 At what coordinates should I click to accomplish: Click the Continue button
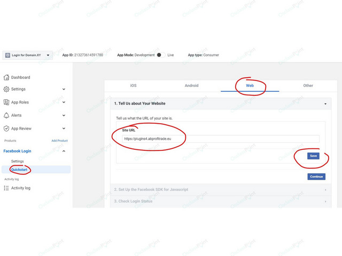click(316, 177)
